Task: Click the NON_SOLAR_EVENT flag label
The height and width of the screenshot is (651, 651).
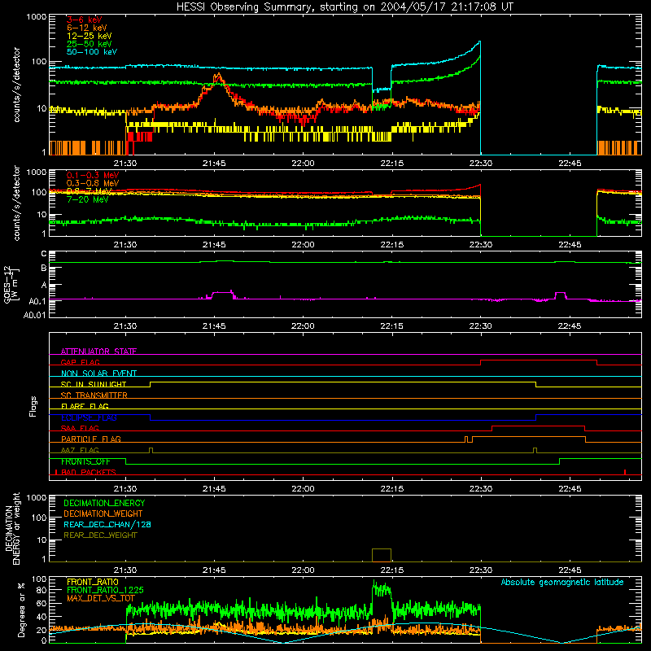Action: [x=98, y=374]
